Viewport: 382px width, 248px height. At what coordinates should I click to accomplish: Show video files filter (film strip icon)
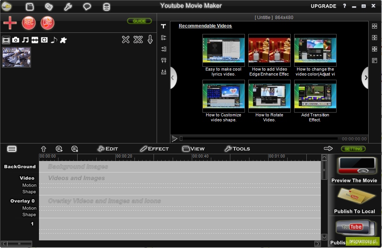pos(6,40)
